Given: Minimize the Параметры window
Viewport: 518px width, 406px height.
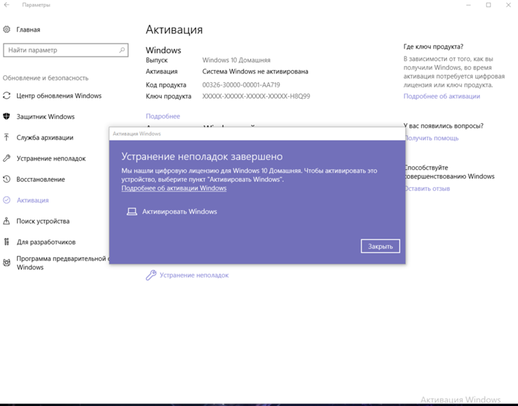Looking at the screenshot, I should coord(468,5).
